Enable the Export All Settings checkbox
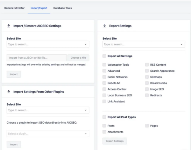The height and width of the screenshot is (150, 191). [104, 56]
